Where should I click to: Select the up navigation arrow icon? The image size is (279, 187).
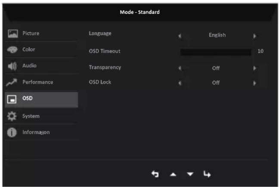(173, 175)
